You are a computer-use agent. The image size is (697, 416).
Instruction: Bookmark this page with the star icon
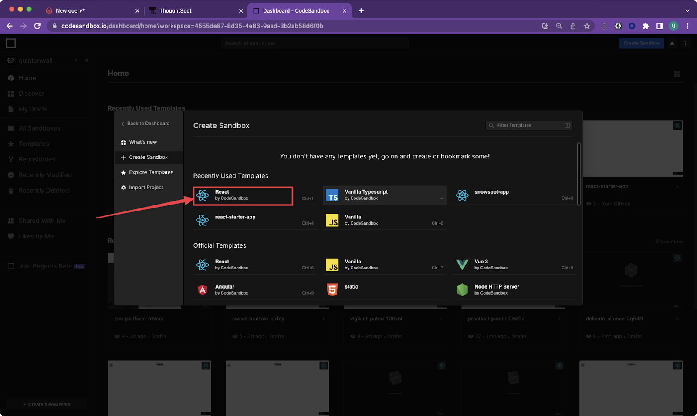pos(587,26)
